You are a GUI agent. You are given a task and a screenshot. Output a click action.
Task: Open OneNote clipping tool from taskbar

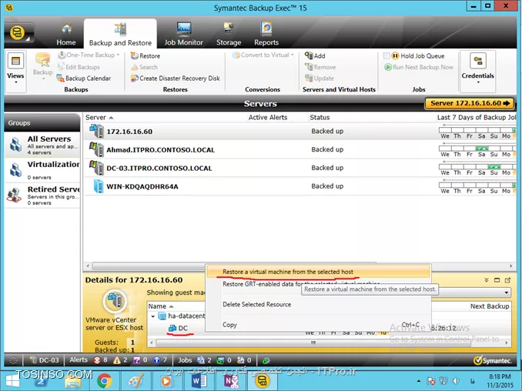(231, 381)
